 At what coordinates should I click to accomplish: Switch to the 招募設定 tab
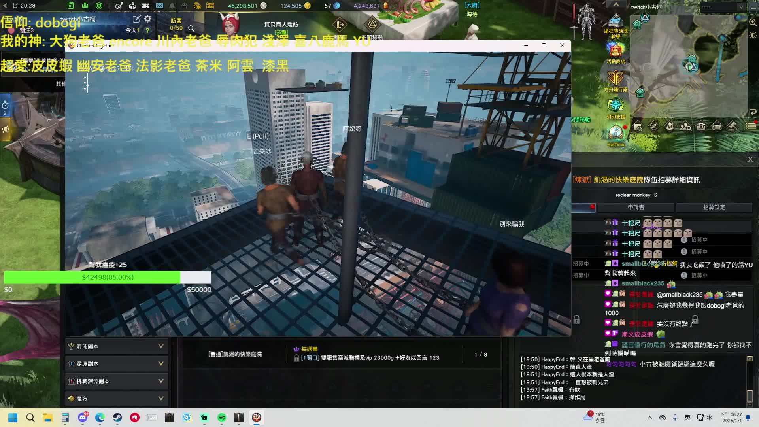pos(714,207)
